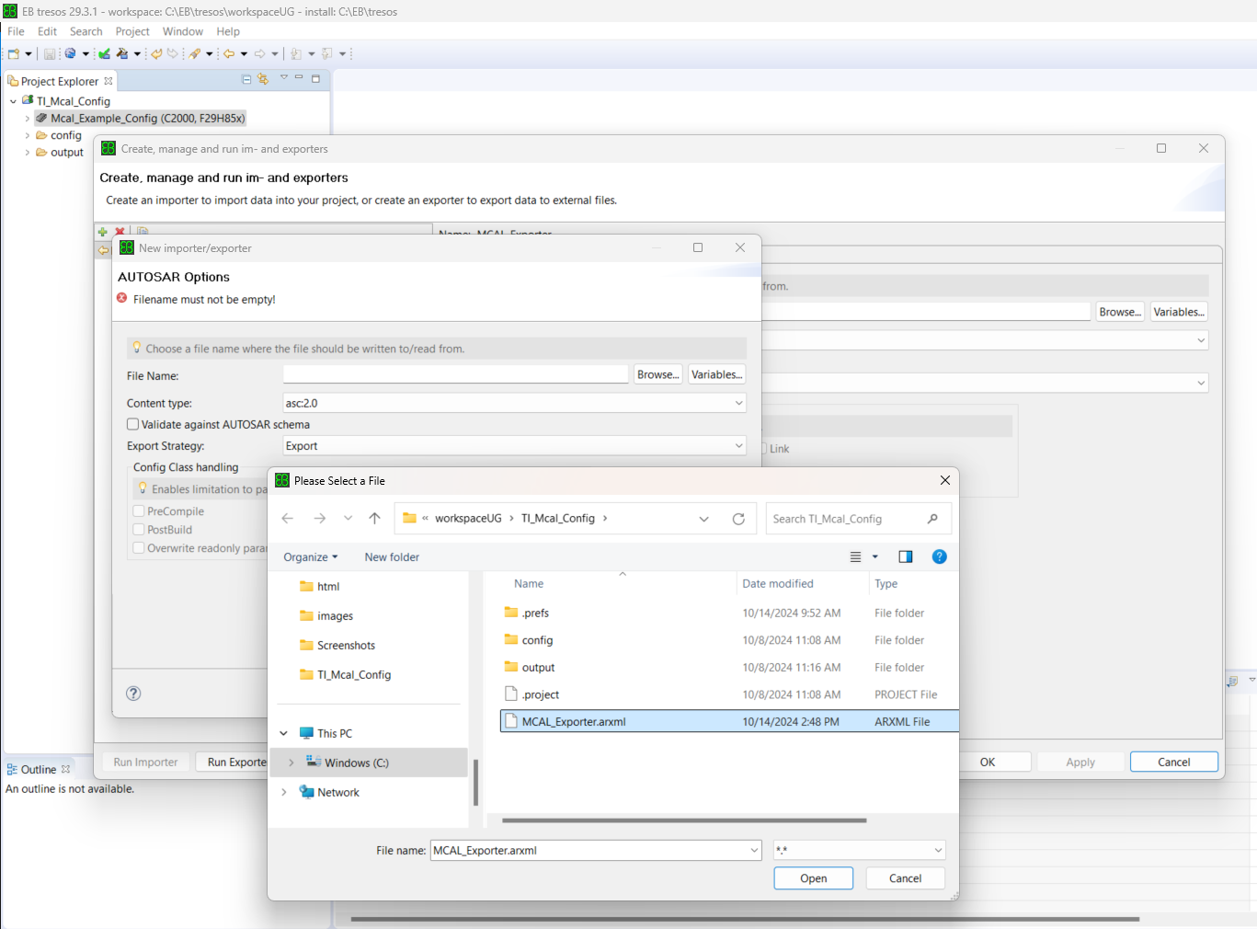Click the Help question mark icon in AUTOSAR dialog
Image resolution: width=1257 pixels, height=929 pixels.
click(x=133, y=693)
